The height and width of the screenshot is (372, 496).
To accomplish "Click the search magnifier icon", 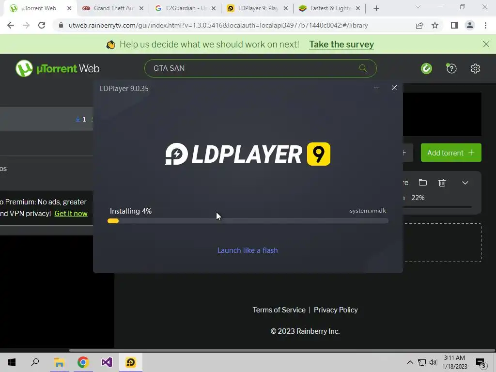I will [x=363, y=68].
